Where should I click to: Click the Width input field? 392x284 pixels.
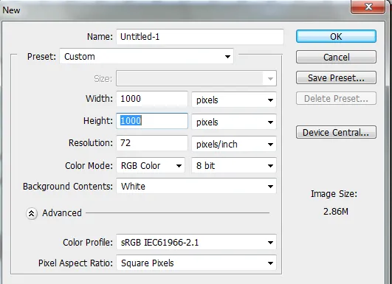pos(152,99)
